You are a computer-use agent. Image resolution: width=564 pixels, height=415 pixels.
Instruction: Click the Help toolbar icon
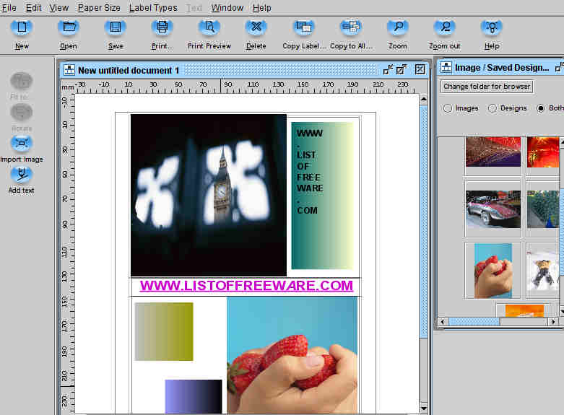491,28
